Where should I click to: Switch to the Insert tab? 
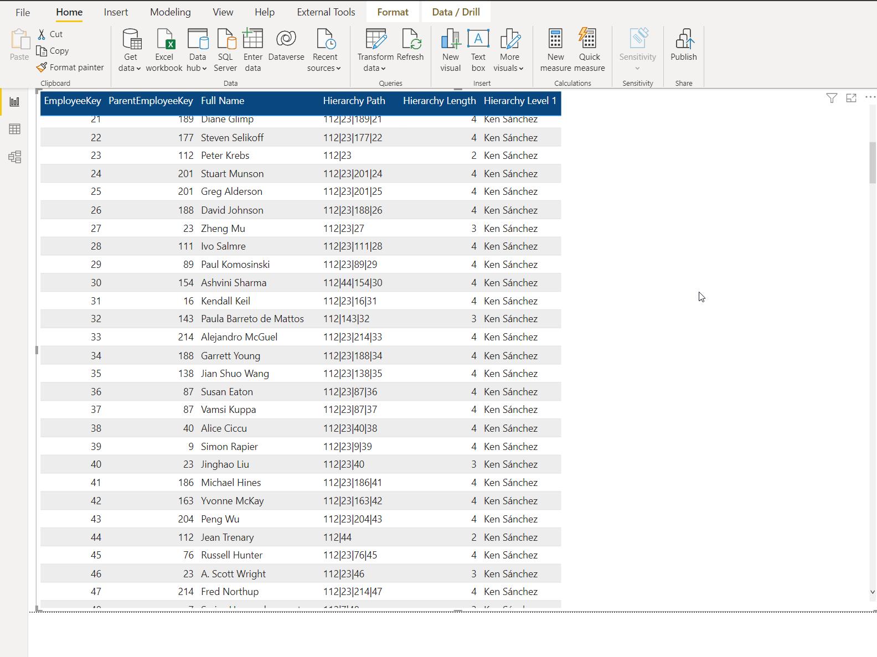pyautogui.click(x=116, y=12)
